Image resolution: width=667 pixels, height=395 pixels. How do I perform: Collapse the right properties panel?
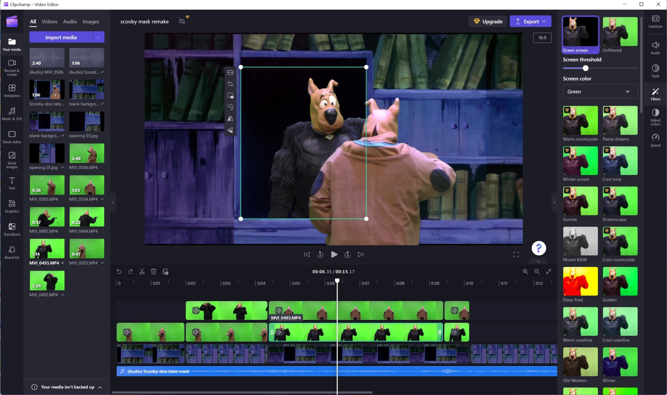(554, 202)
